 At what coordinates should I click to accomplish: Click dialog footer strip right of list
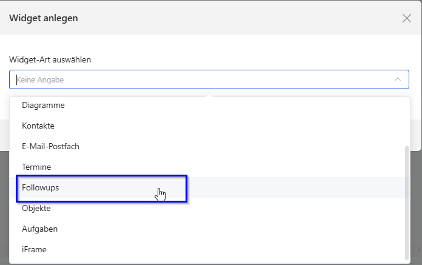pos(415,135)
